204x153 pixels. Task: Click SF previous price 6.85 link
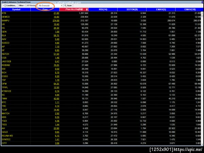[57, 50]
